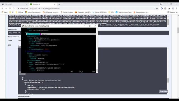Open a new browser tab
The image size is (179, 101).
pyautogui.click(x=59, y=4)
